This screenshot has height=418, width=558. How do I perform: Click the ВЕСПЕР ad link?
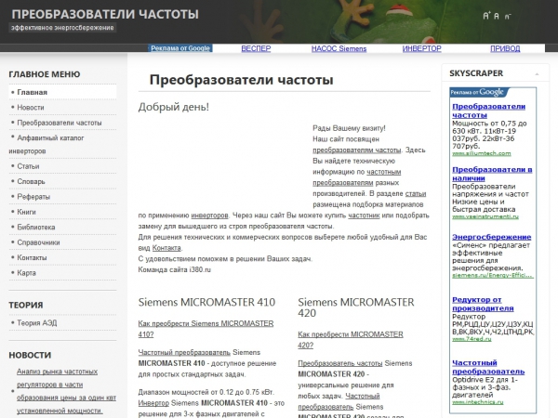pos(256,48)
